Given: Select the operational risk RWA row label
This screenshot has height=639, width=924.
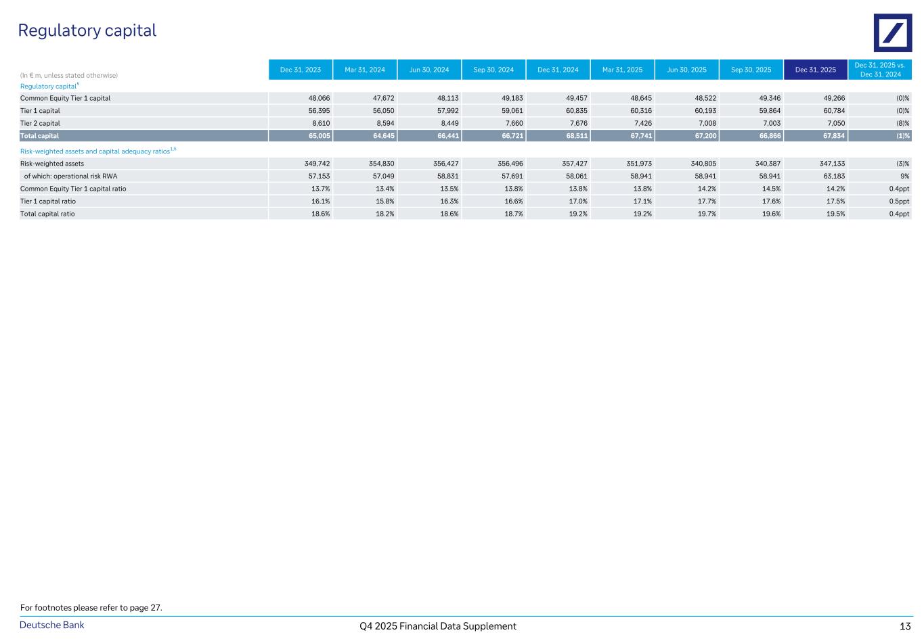Looking at the screenshot, I should [x=70, y=176].
